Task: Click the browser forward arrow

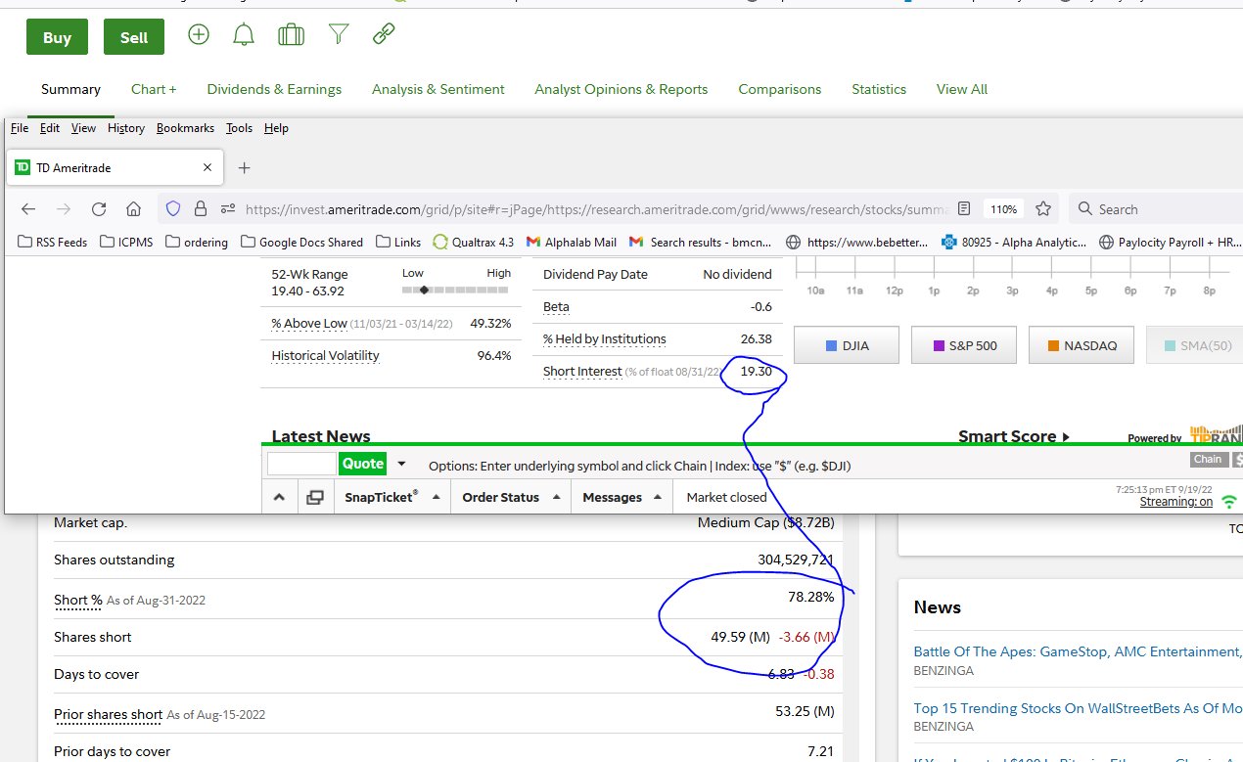Action: pyautogui.click(x=64, y=208)
